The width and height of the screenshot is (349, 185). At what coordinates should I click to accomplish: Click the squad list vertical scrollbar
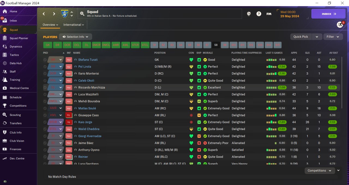coord(342,82)
